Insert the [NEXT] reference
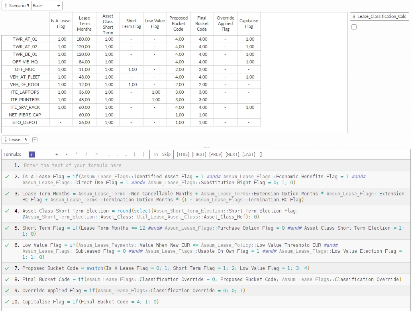This screenshot has height=311, width=412. (232, 154)
